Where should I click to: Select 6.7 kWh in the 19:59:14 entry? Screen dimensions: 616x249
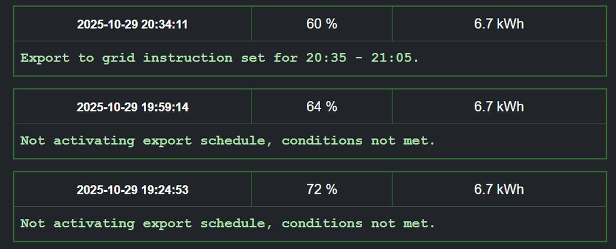tap(499, 107)
